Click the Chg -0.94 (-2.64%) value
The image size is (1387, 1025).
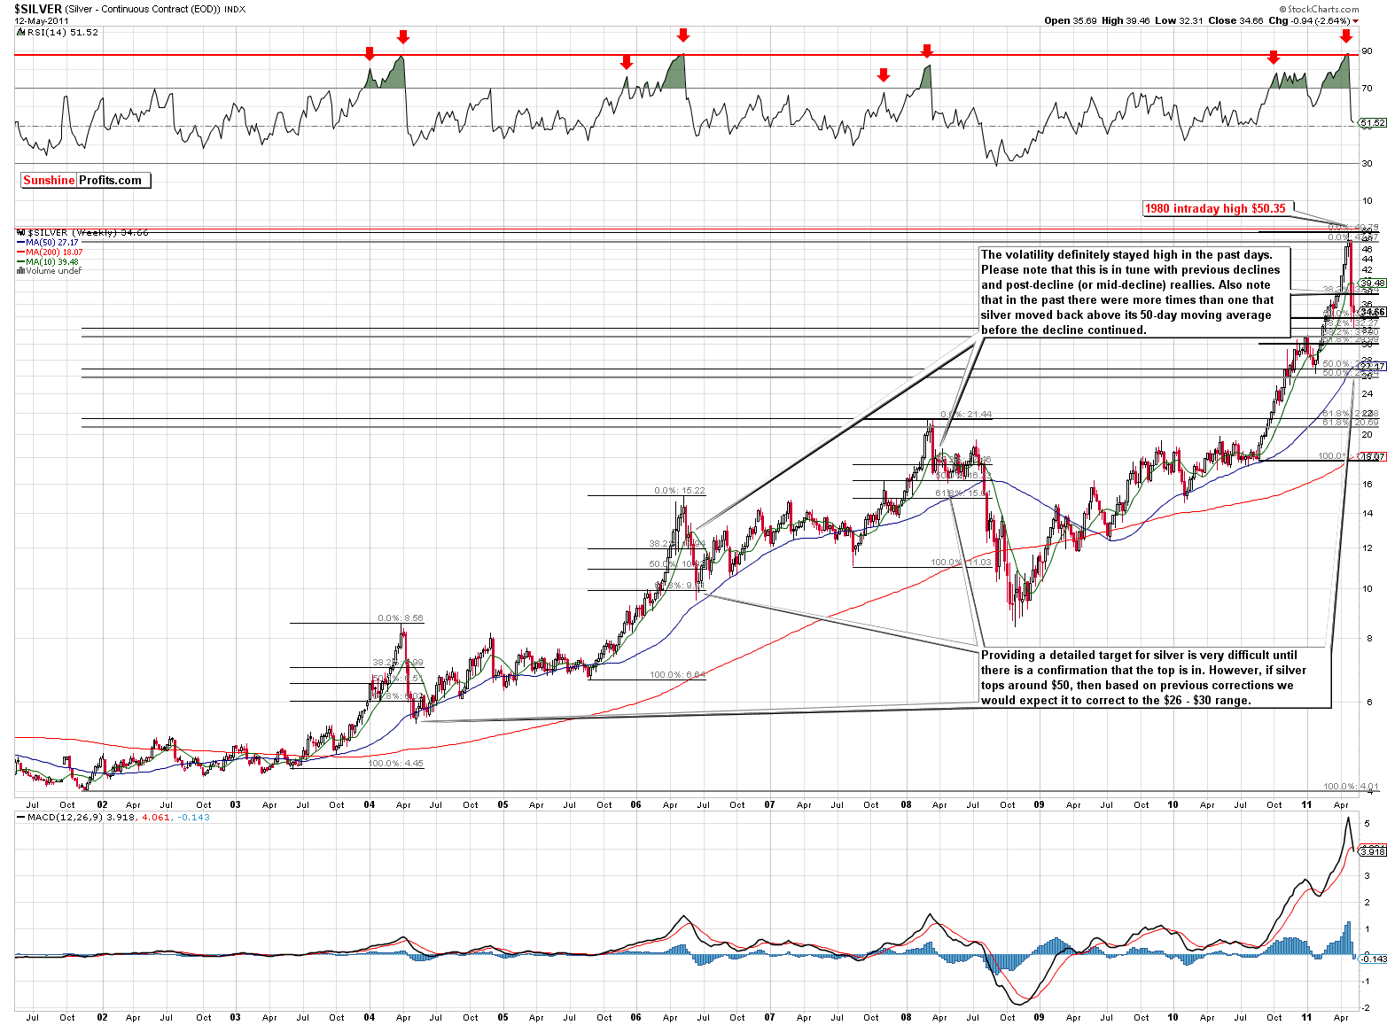pos(1309,20)
